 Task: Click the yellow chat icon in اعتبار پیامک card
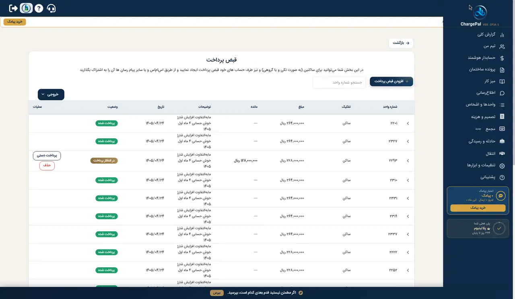[x=501, y=196]
